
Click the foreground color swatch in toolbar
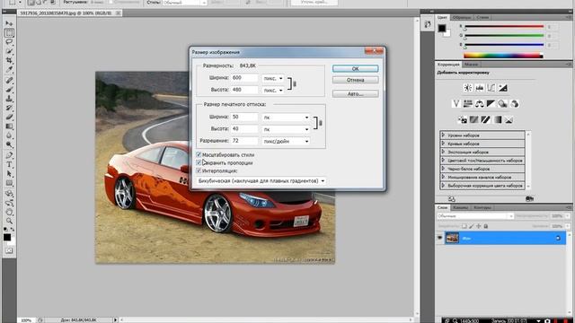7,237
